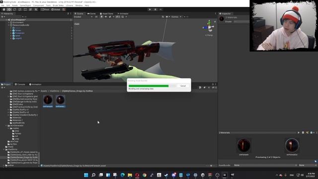Open Windows Search from the taskbar
This screenshot has height=179, width=318.
(x=93, y=175)
